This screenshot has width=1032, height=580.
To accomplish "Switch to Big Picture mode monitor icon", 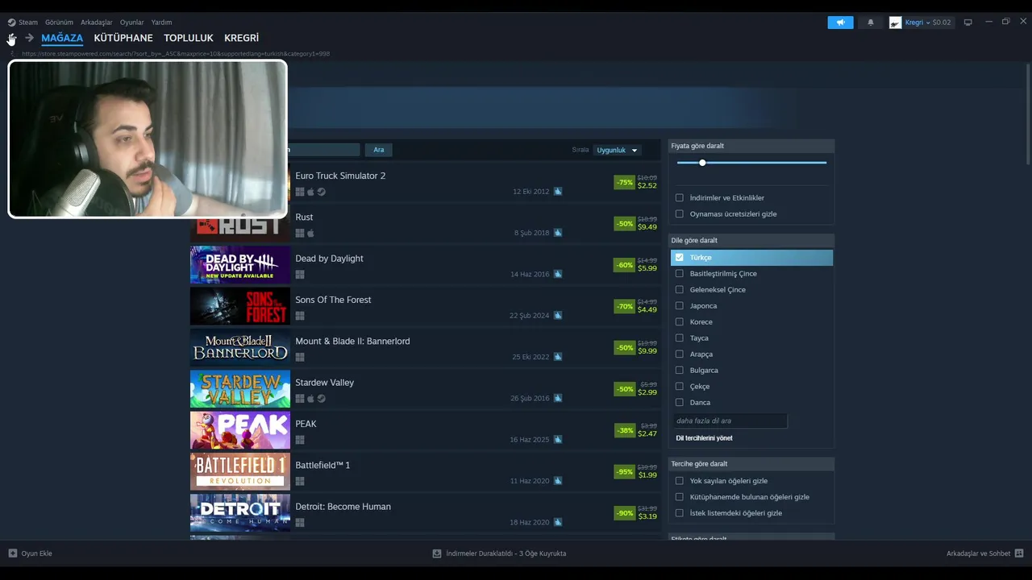I will (x=968, y=23).
